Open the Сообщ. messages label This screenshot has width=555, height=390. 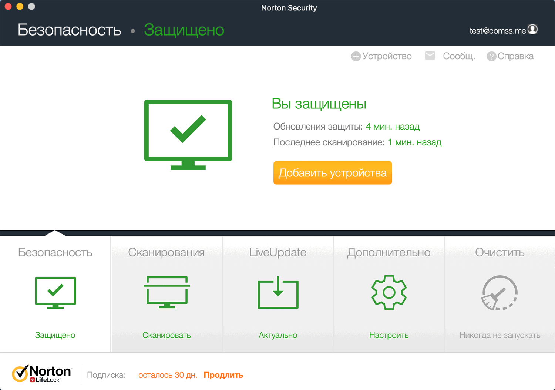(x=459, y=56)
